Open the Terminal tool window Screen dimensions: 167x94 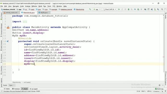[x=16, y=89]
